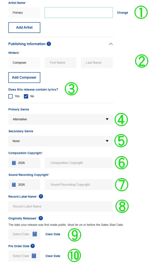Viewport: 161px width, 263px height.
Task: Open the Secondary Genre dropdown
Action: point(60,141)
